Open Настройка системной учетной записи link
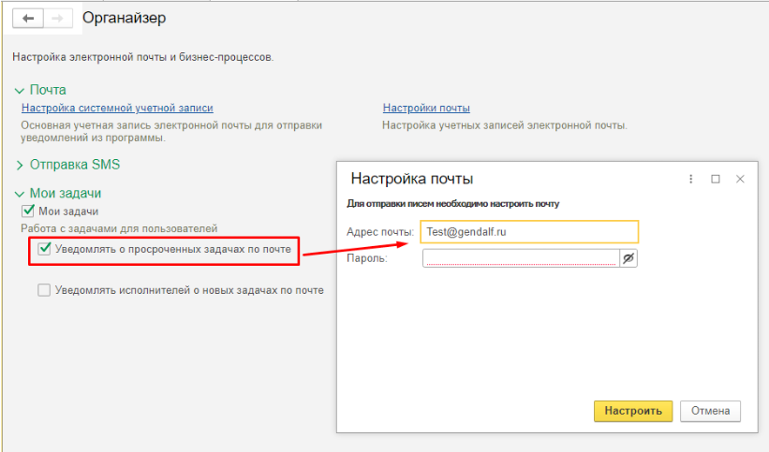The height and width of the screenshot is (452, 769). click(117, 109)
